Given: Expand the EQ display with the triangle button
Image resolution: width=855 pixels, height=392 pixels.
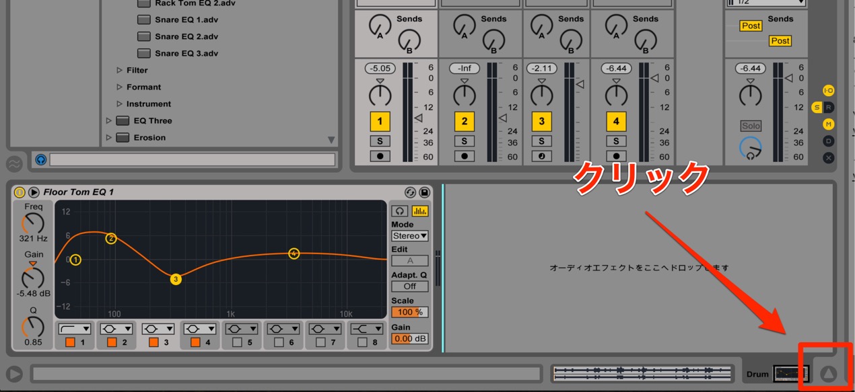Looking at the screenshot, I should point(34,192).
